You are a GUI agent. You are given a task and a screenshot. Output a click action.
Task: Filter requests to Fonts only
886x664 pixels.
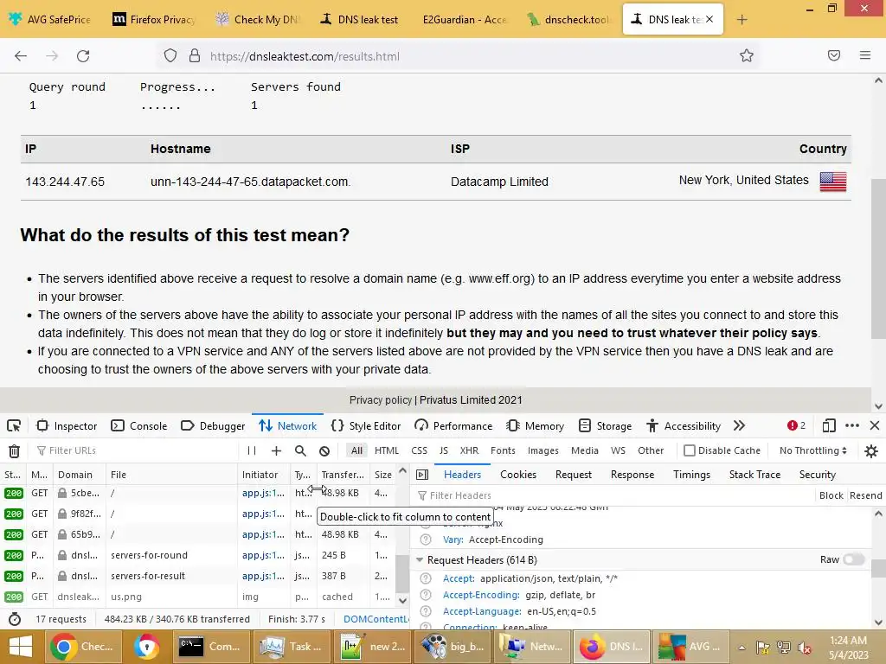pos(503,450)
